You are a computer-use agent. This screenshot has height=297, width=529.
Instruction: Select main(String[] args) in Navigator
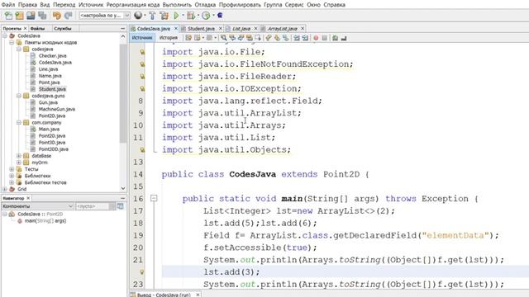pyautogui.click(x=45, y=221)
